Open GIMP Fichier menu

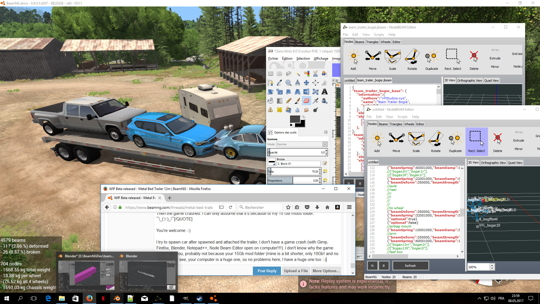click(273, 59)
